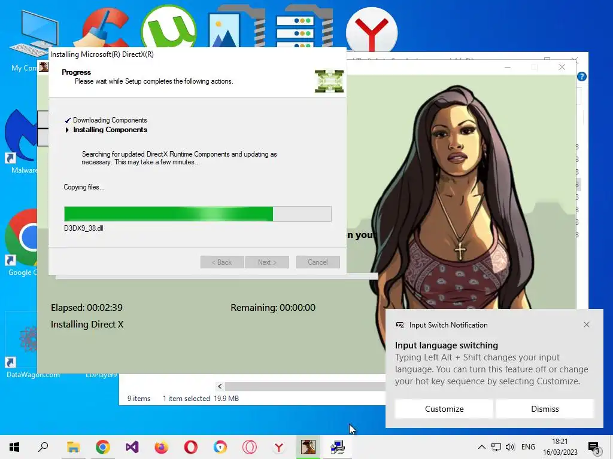
Task: Click '9 items' in Explorer status bar
Action: click(x=139, y=399)
